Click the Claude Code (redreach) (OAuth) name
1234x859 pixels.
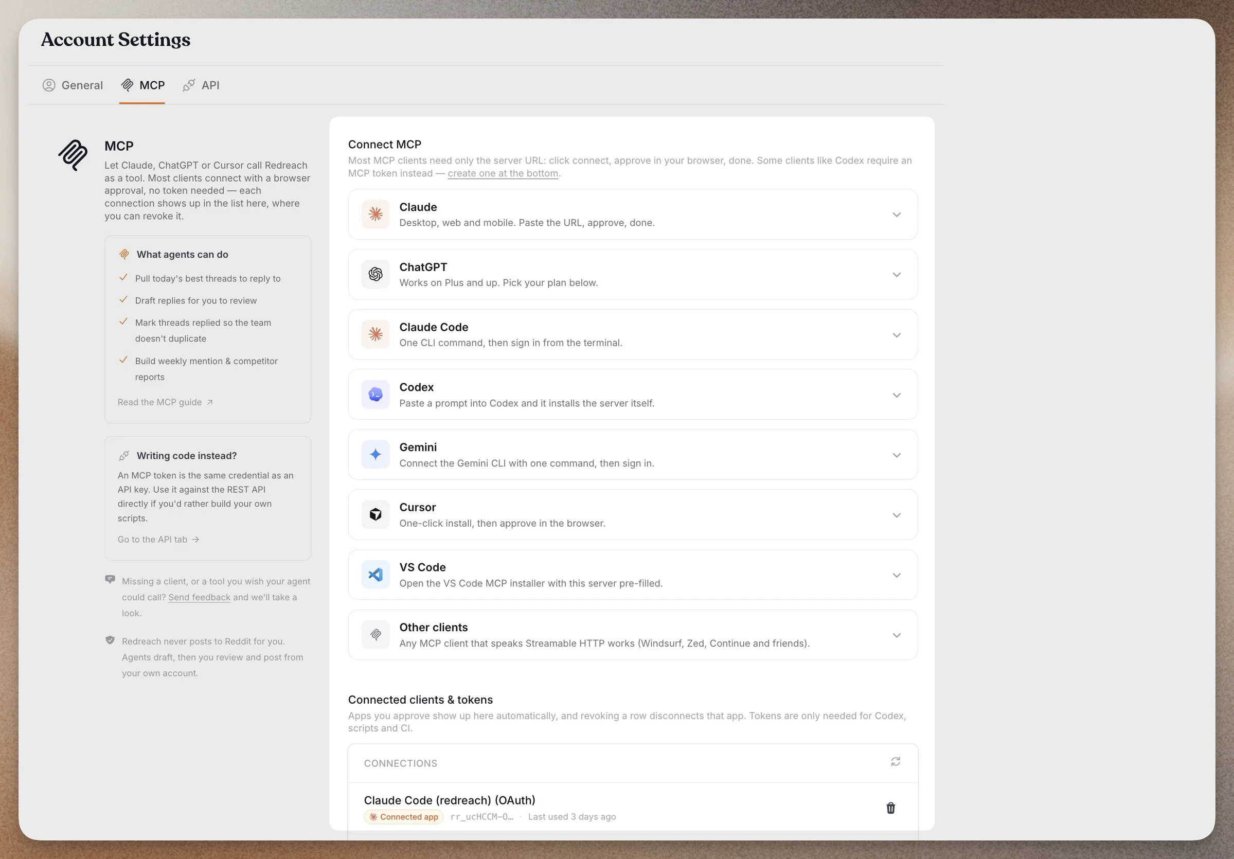tap(450, 800)
